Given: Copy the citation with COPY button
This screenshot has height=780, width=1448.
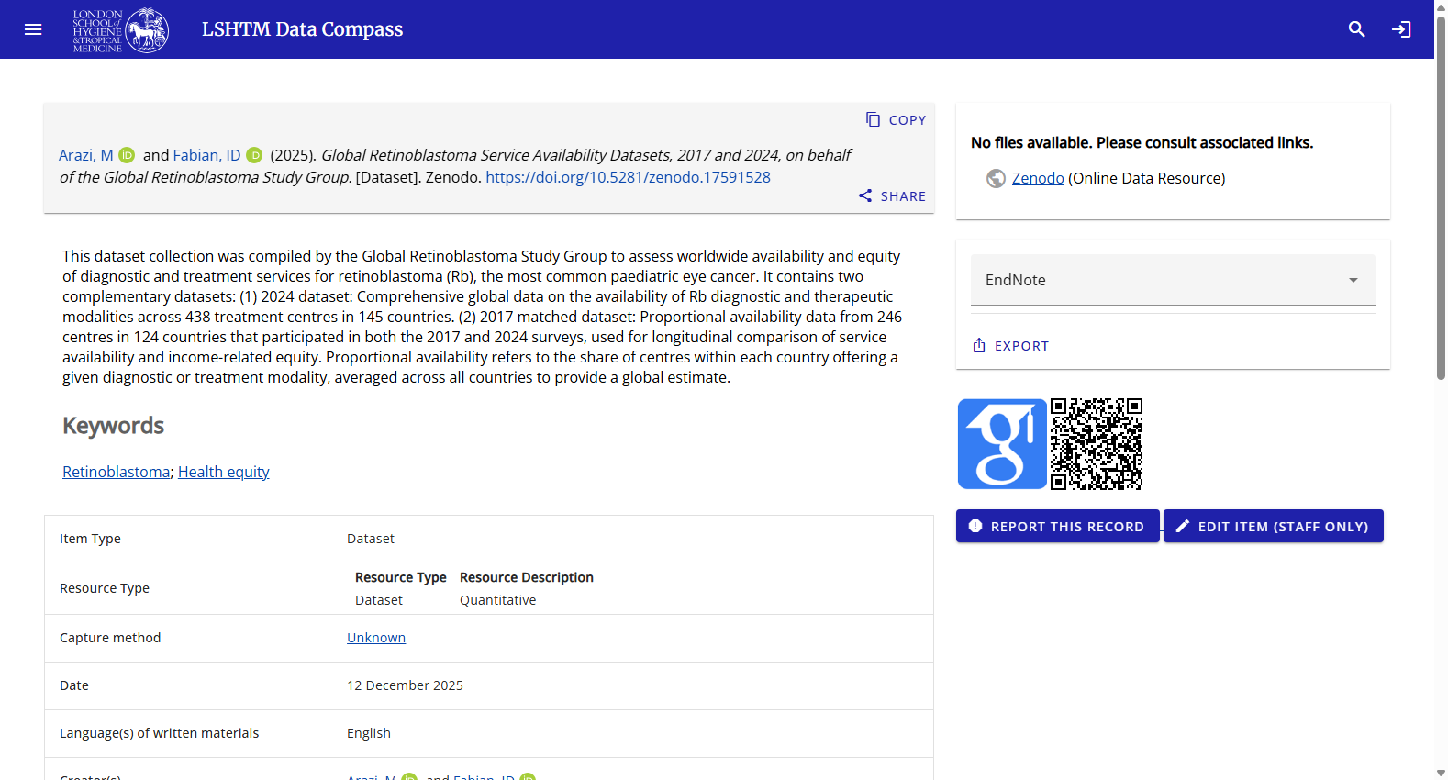Looking at the screenshot, I should pyautogui.click(x=896, y=119).
